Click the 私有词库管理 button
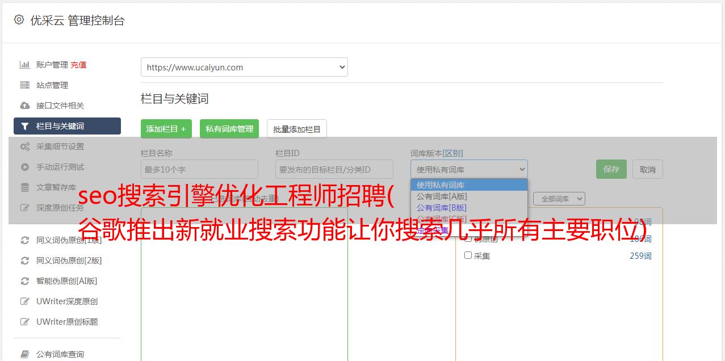Image resolution: width=725 pixels, height=361 pixels. pos(229,129)
